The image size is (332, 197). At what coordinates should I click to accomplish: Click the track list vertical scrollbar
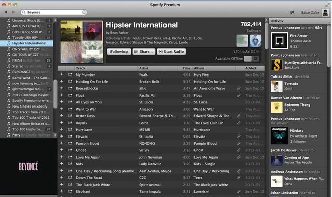(267, 36)
